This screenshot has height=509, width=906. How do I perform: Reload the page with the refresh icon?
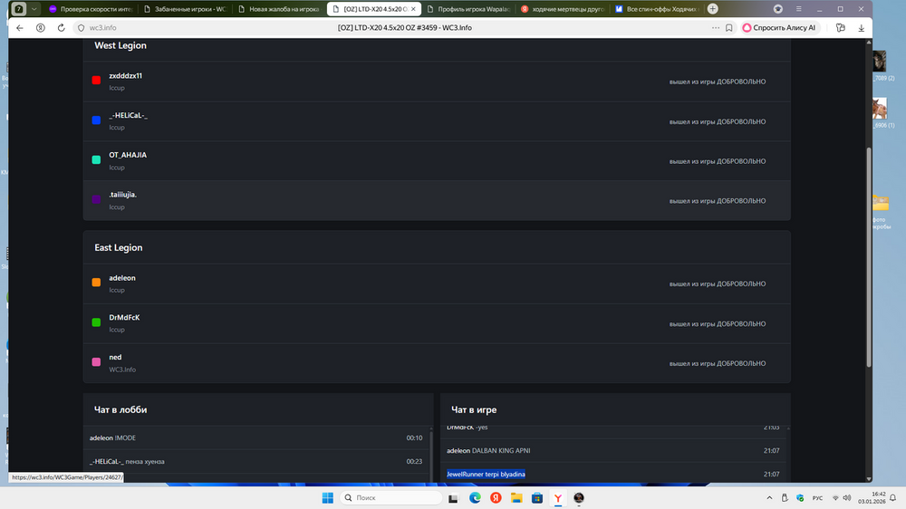tap(61, 28)
